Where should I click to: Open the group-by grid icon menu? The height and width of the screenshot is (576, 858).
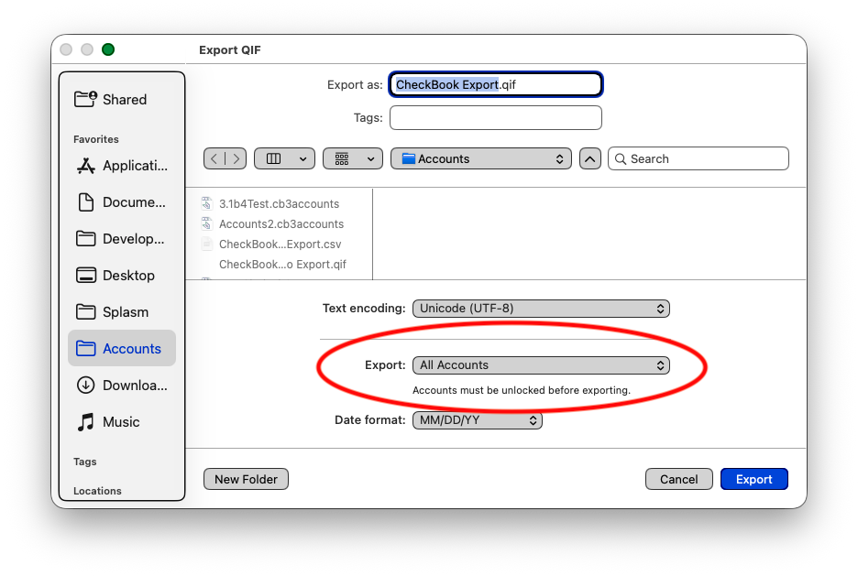[x=342, y=159]
